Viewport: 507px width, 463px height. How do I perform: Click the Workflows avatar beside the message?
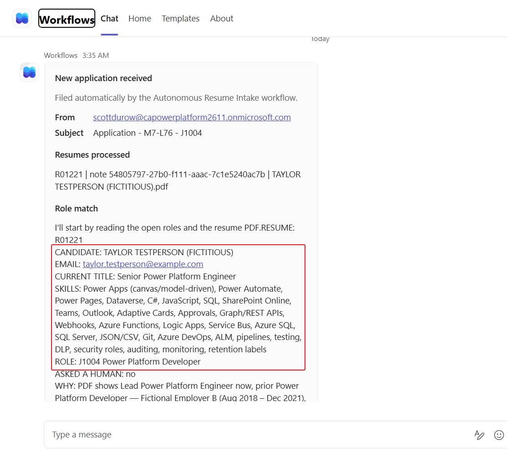click(x=30, y=72)
